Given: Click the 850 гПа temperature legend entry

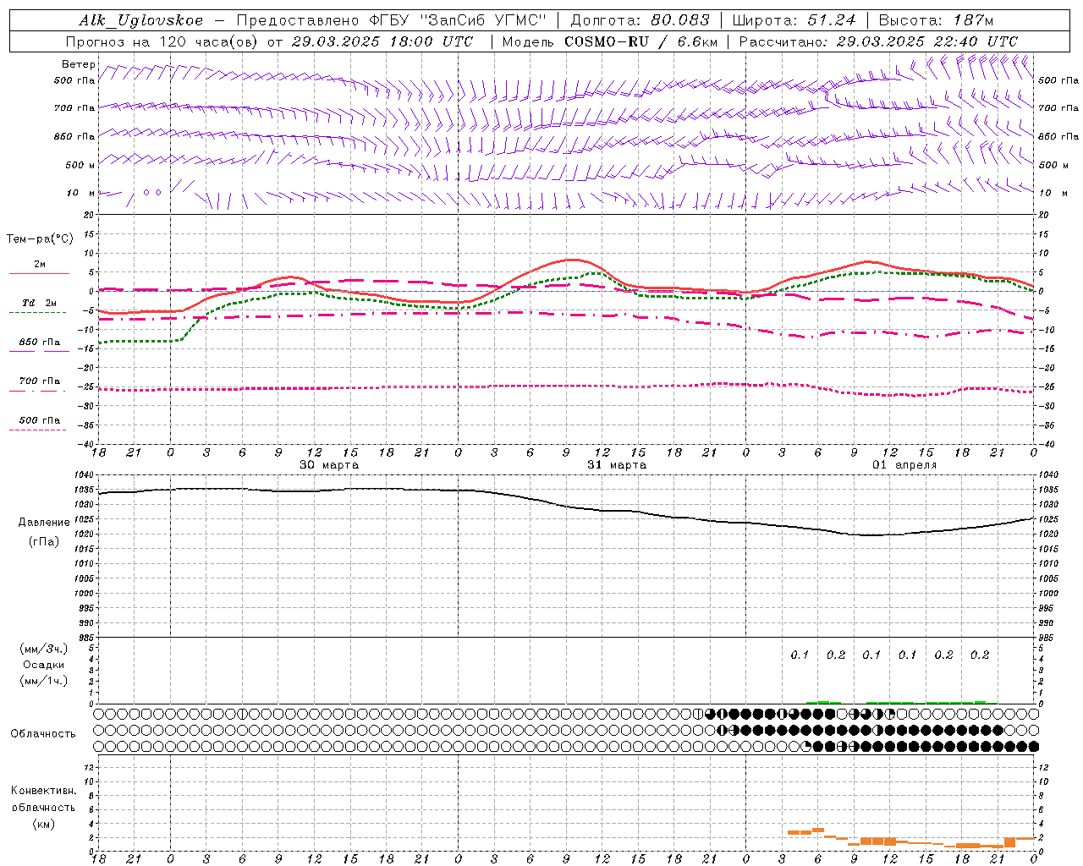Looking at the screenshot, I should (x=40, y=343).
